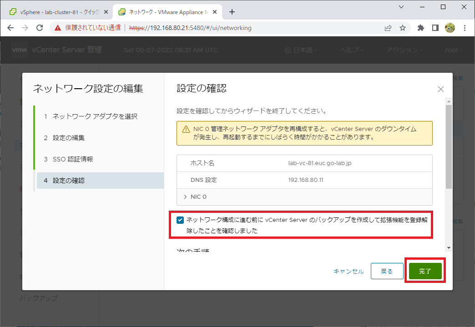Minimize the browser window
The height and width of the screenshot is (327, 475).
coord(422,7)
